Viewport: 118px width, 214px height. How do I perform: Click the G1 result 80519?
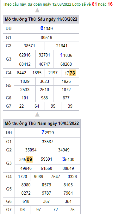47,37
